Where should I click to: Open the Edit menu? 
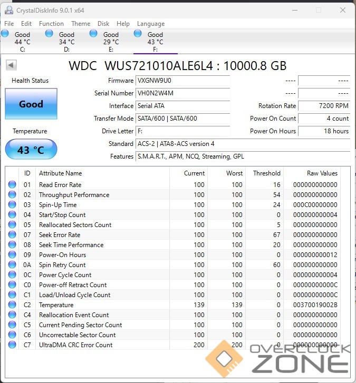tap(26, 24)
